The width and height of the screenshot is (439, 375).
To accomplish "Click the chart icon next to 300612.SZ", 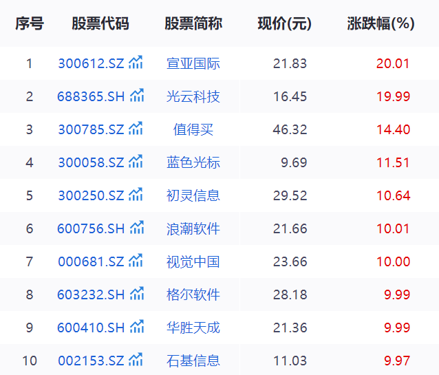I will 136,63.
